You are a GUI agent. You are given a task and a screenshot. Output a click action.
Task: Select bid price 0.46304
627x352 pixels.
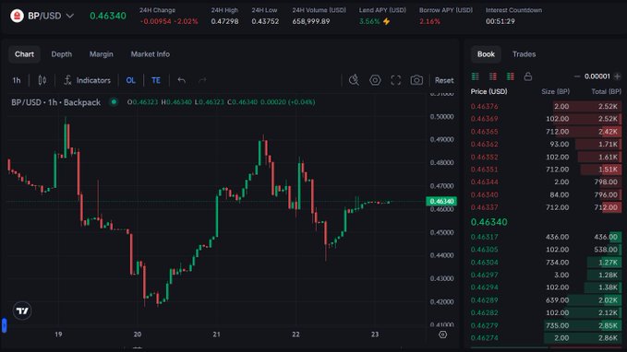click(484, 263)
